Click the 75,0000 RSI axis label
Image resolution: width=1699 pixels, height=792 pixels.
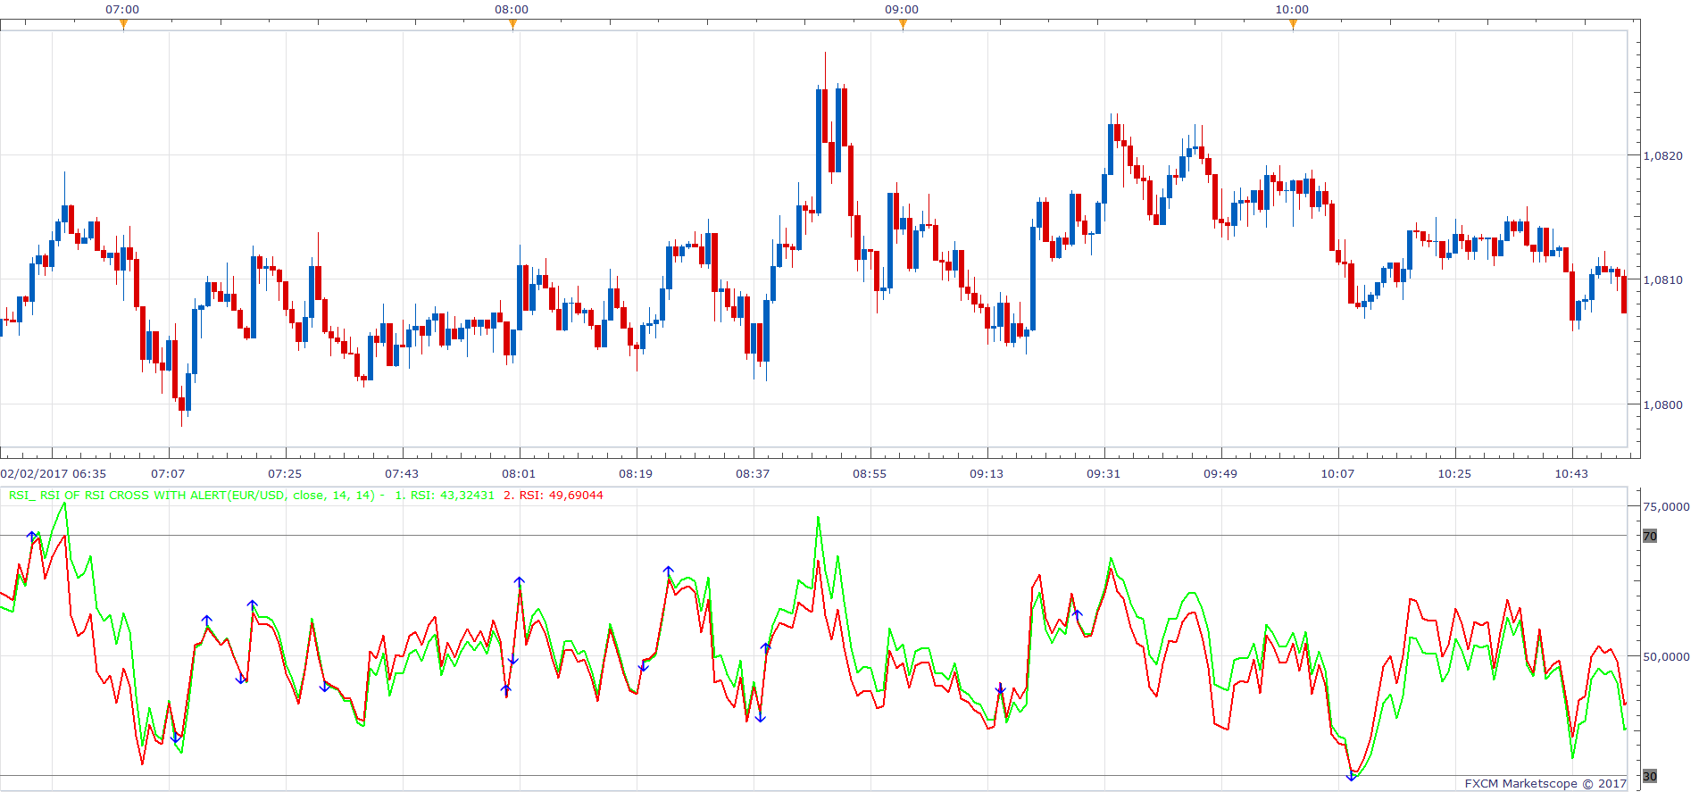coord(1666,506)
